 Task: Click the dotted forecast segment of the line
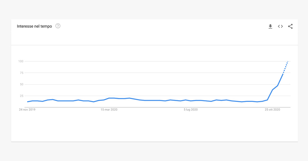(x=285, y=68)
